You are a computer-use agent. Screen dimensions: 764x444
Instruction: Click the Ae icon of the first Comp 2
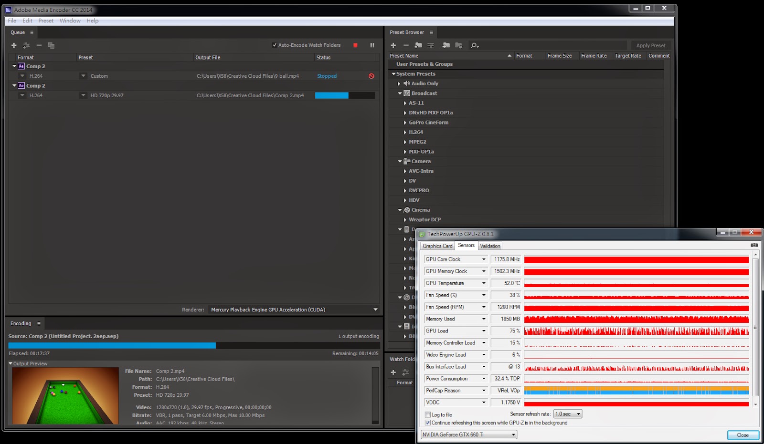coord(21,66)
